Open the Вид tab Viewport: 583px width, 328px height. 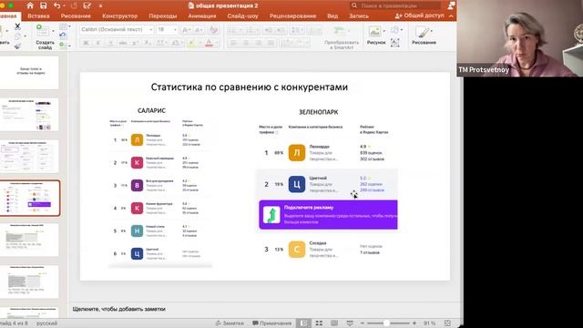click(x=332, y=16)
